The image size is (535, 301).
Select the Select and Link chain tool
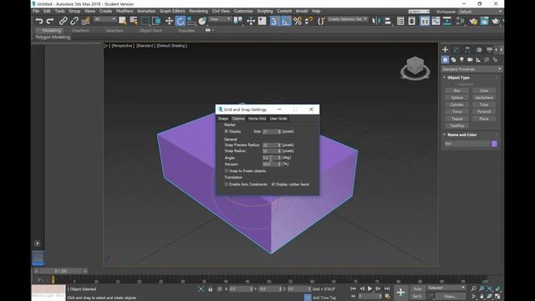pos(64,21)
